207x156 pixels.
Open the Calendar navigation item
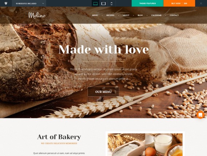point(156,15)
